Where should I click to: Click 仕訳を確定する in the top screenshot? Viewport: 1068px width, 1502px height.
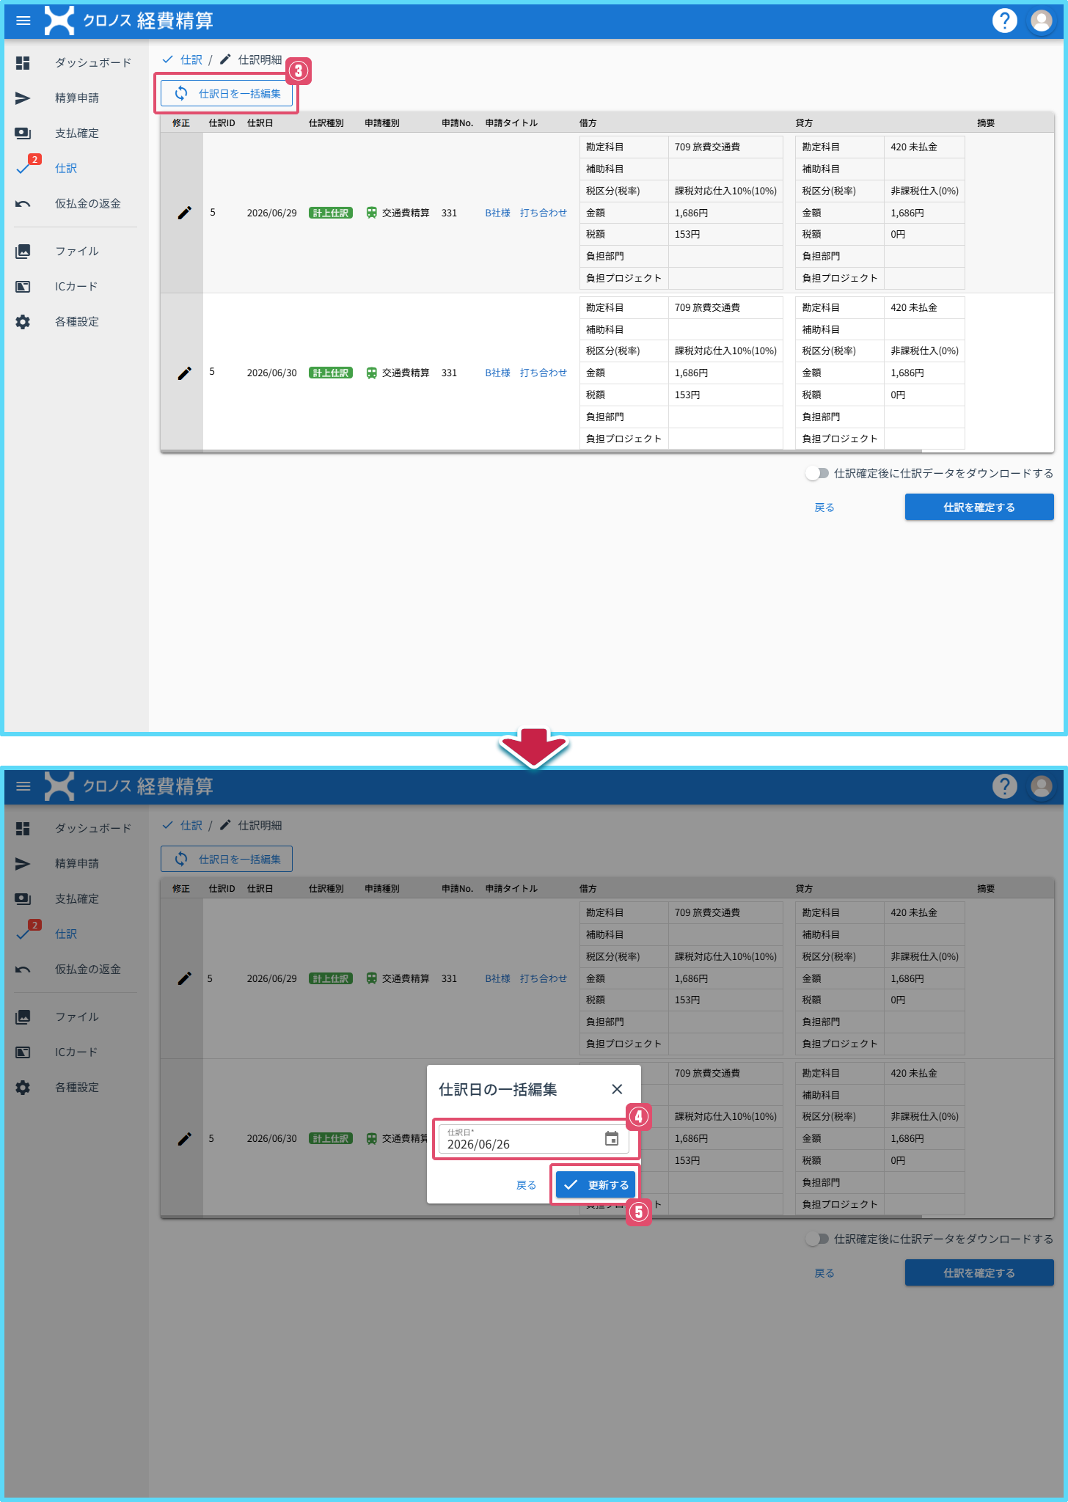point(979,507)
